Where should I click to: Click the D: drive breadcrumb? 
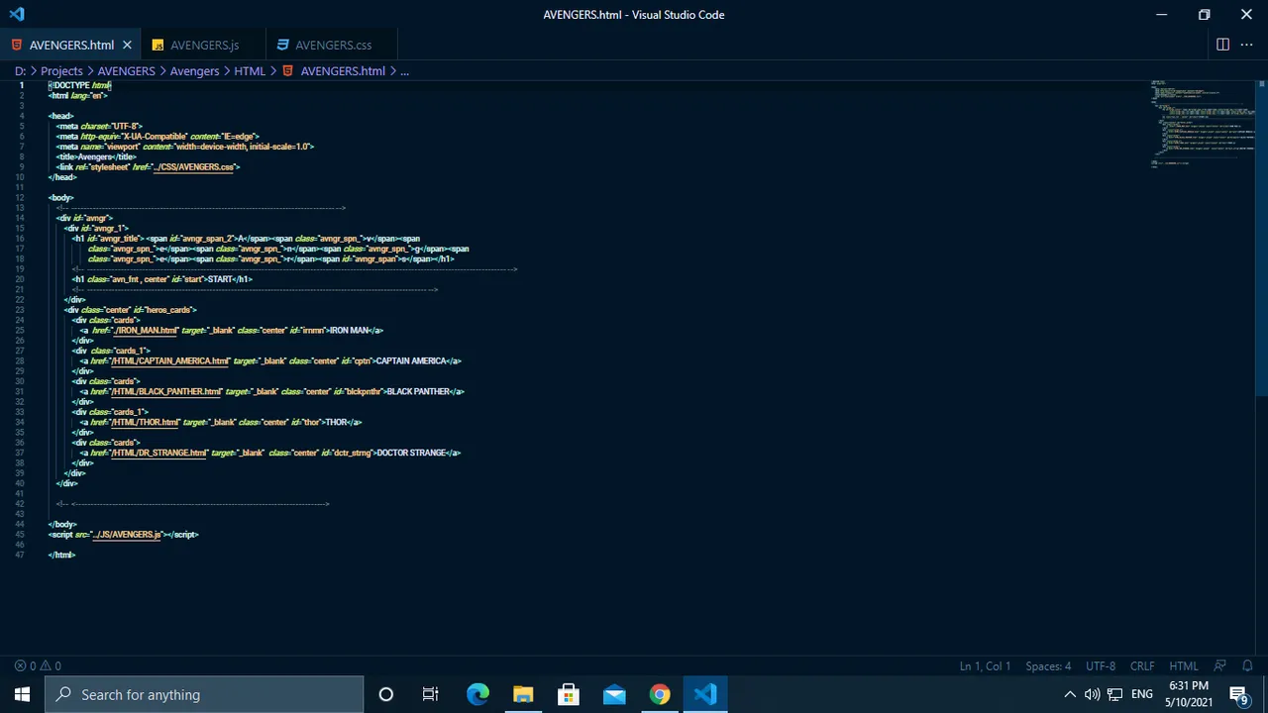click(20, 71)
